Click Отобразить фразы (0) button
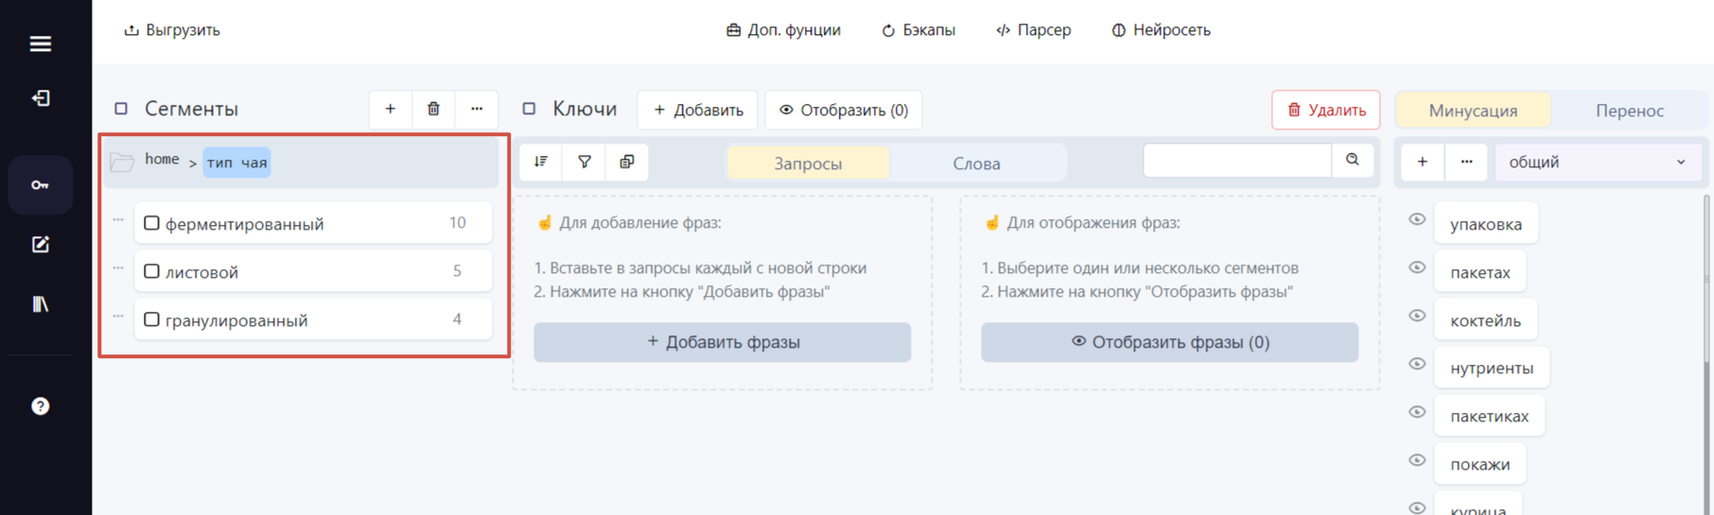1714x515 pixels. point(1170,342)
